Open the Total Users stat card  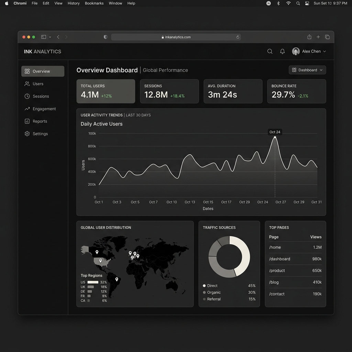pos(106,91)
